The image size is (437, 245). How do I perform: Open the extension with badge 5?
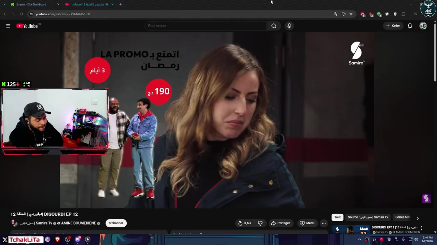pos(363,14)
